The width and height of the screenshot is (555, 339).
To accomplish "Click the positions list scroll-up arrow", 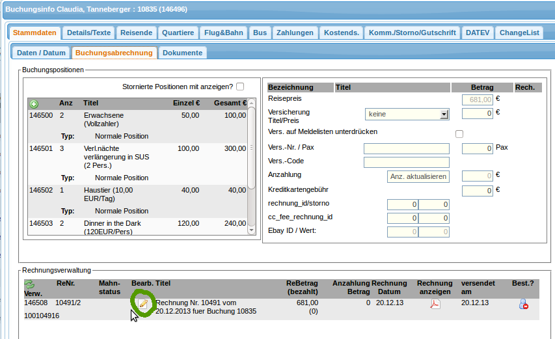I will click(x=251, y=103).
